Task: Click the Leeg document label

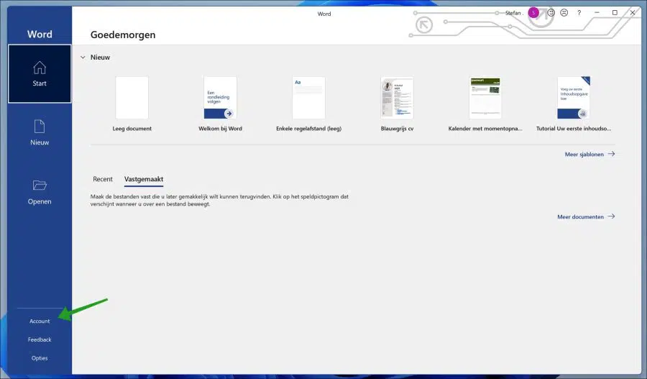Action: coord(132,129)
